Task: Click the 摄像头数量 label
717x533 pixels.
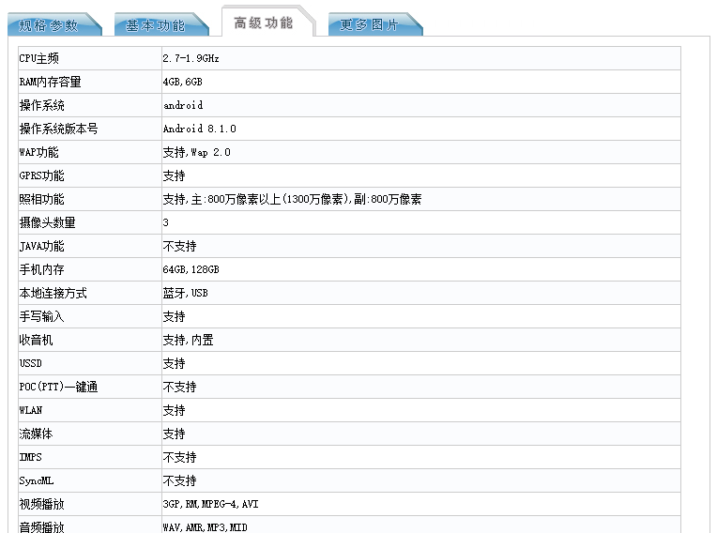Action: tap(48, 222)
